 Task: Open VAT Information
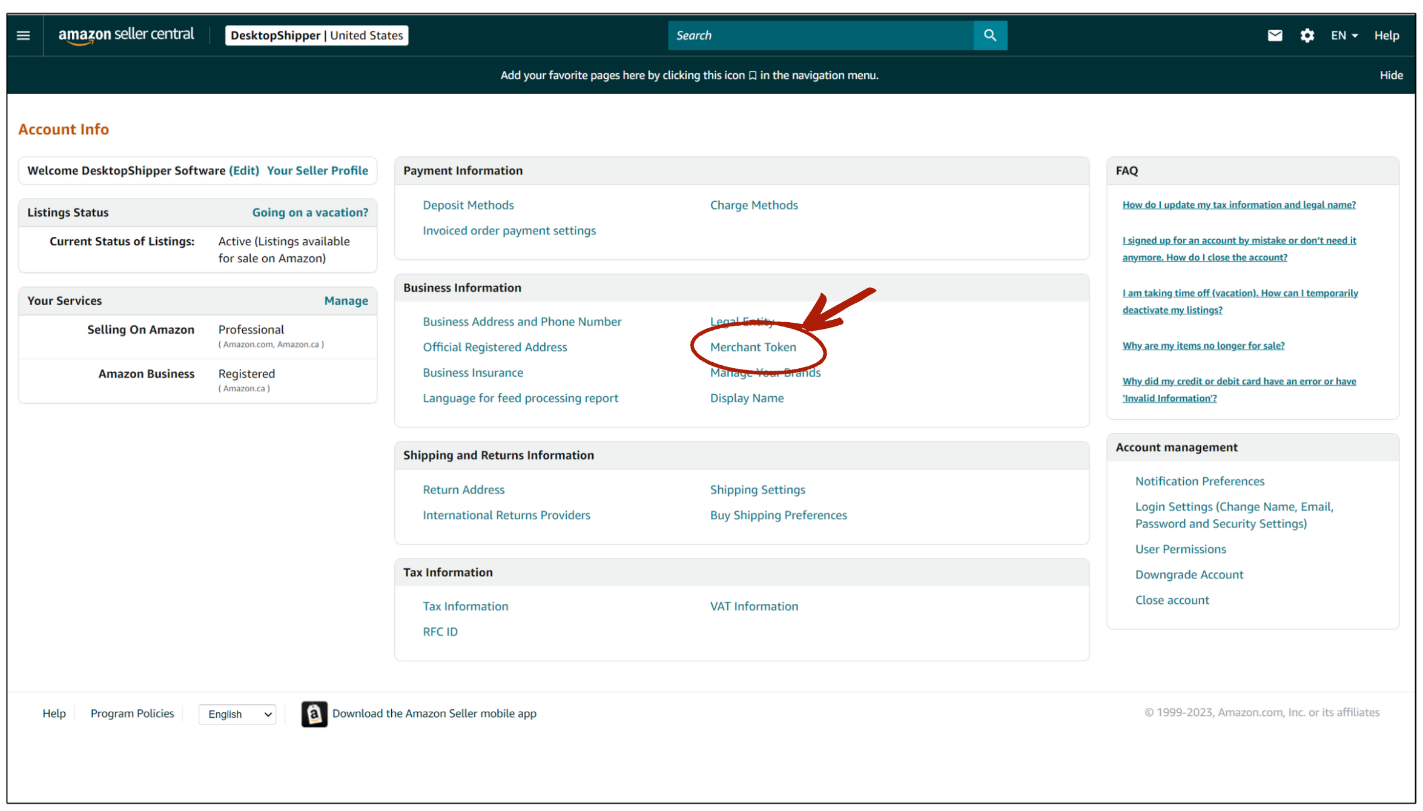[x=754, y=606]
